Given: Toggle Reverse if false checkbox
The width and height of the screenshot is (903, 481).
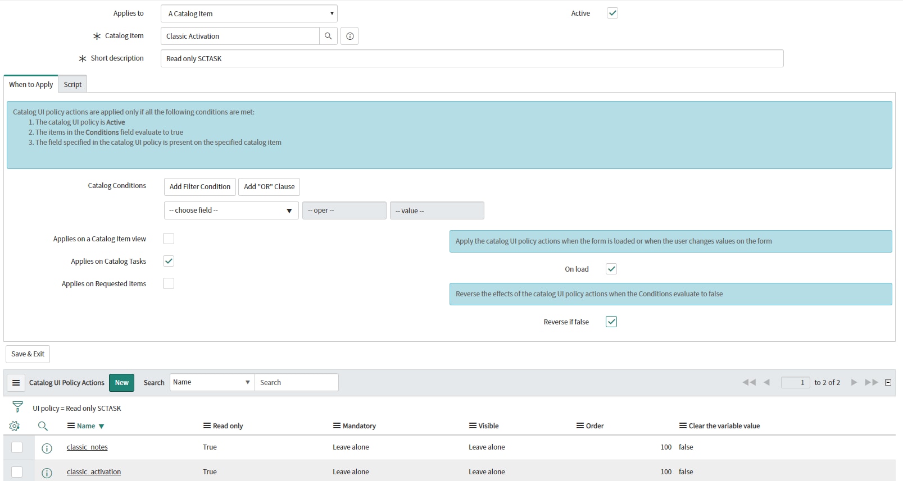Looking at the screenshot, I should [x=611, y=322].
